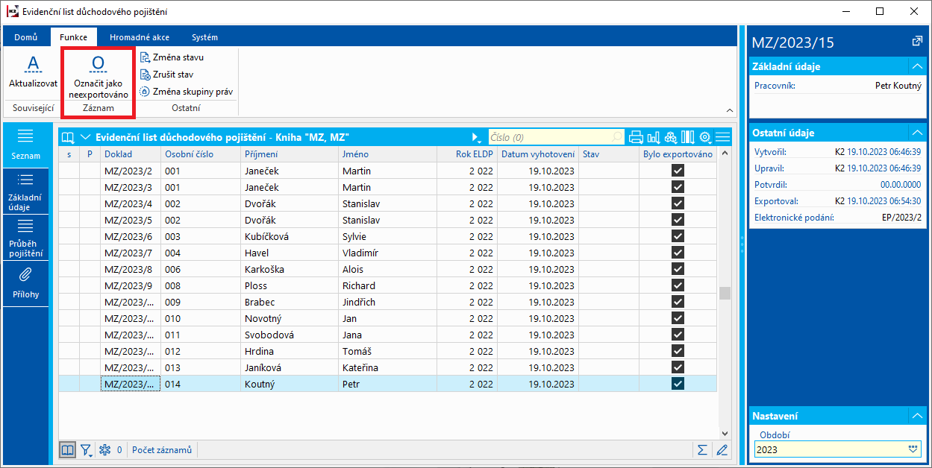Click scrollbar up arrow of table

click(724, 153)
